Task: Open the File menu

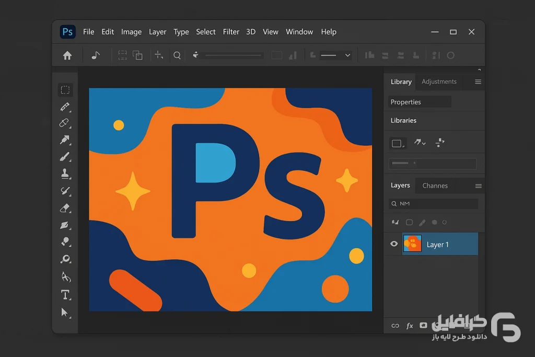Action: pyautogui.click(x=89, y=32)
